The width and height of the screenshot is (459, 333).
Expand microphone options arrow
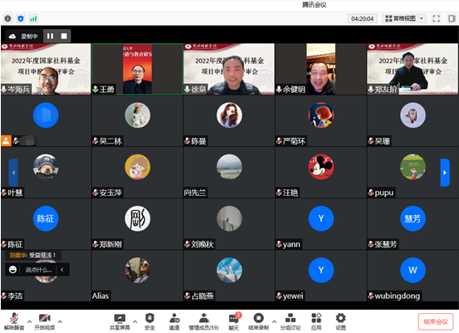(x=29, y=321)
